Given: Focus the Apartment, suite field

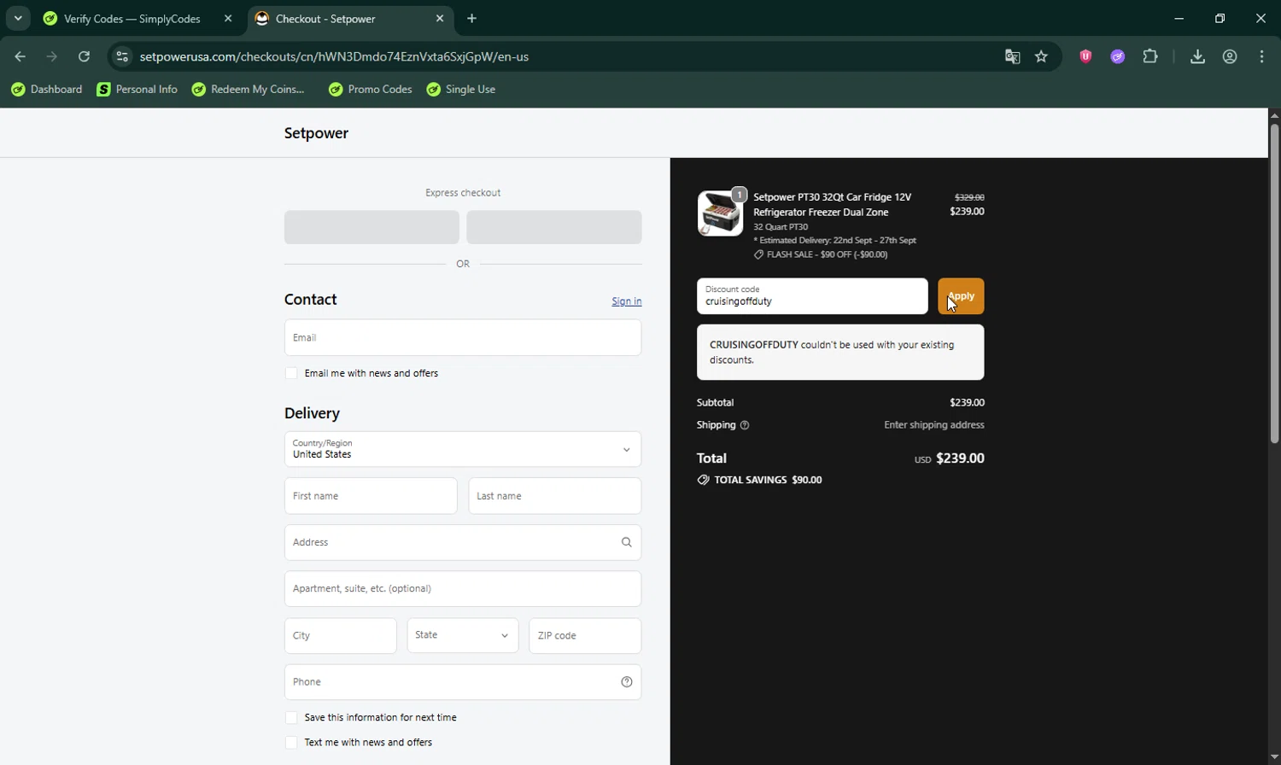Looking at the screenshot, I should (x=463, y=589).
